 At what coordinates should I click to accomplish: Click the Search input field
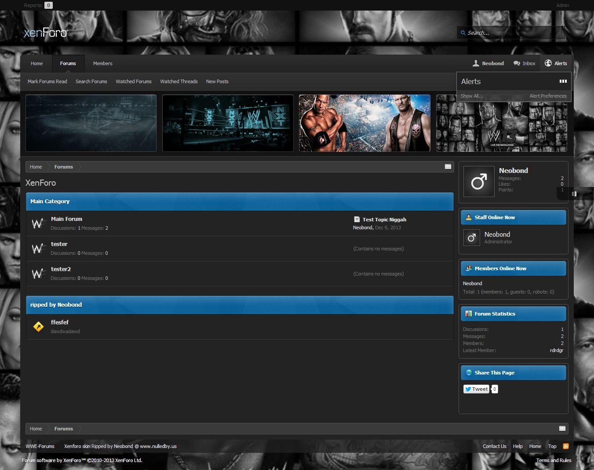pos(512,33)
